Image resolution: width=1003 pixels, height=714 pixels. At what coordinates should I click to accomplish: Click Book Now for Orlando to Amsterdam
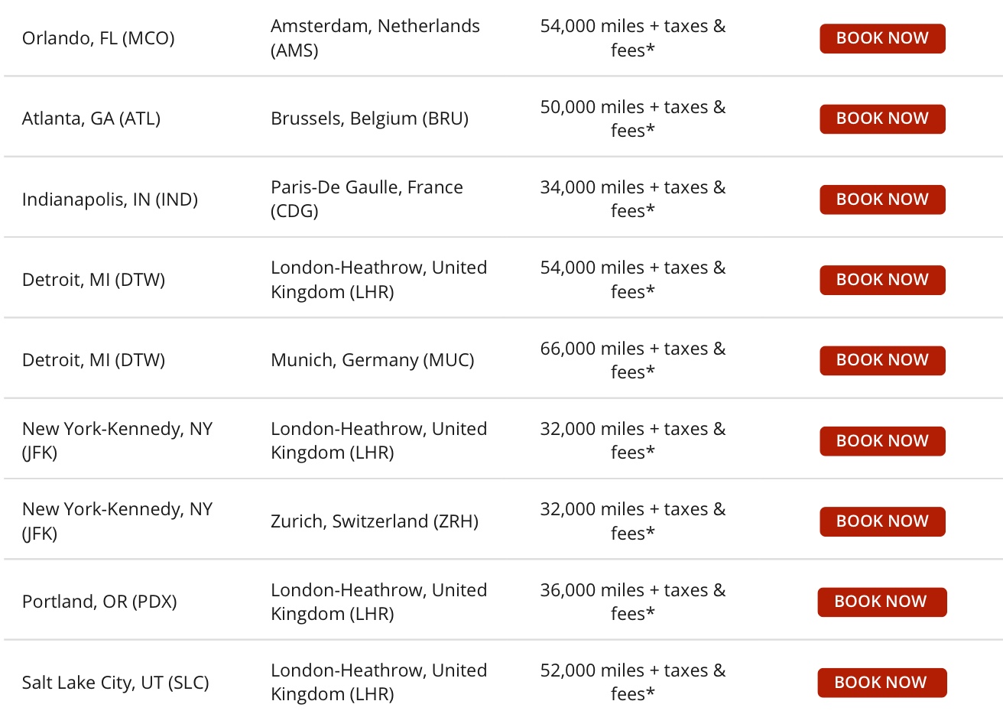coord(882,38)
